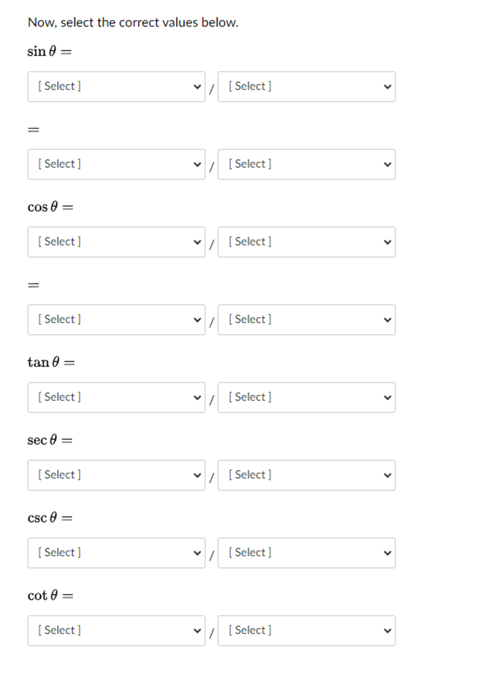Image resolution: width=488 pixels, height=676 pixels.
Task: Open the tan θ numerator dropdown
Action: pos(117,397)
